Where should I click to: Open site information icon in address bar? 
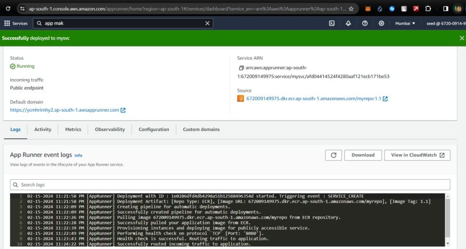pyautogui.click(x=22, y=9)
